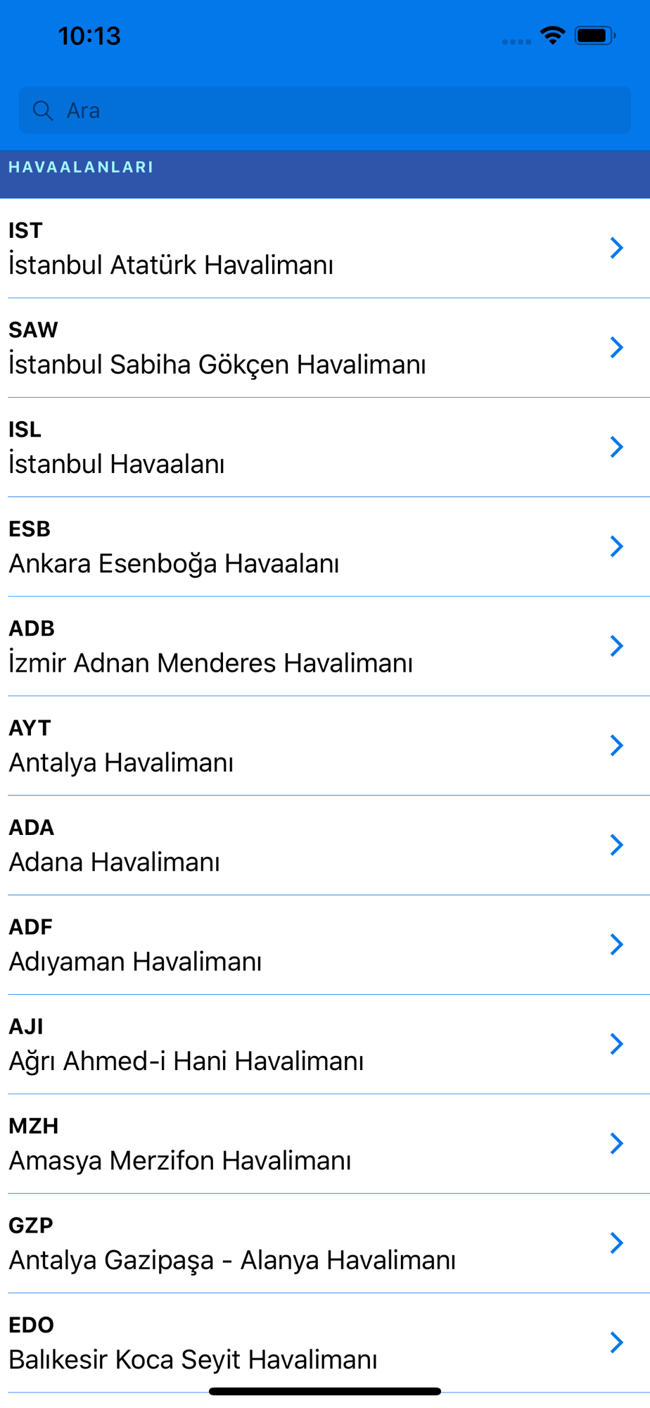
Task: Open chevron for İstanbul Havaalanı row
Action: tap(617, 446)
